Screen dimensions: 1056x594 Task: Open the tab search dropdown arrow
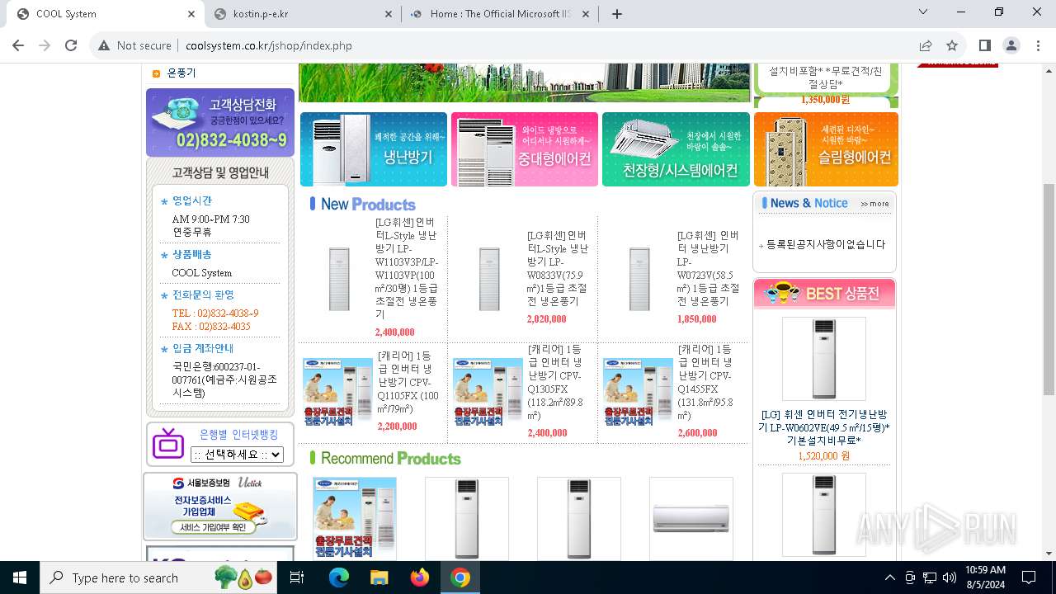point(923,12)
